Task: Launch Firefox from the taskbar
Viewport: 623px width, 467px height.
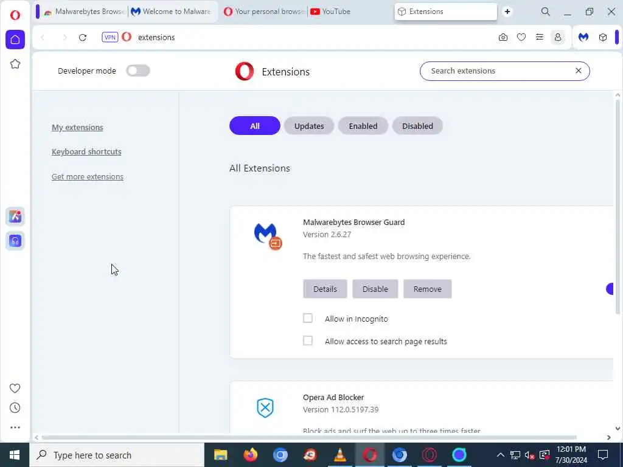Action: 250,455
